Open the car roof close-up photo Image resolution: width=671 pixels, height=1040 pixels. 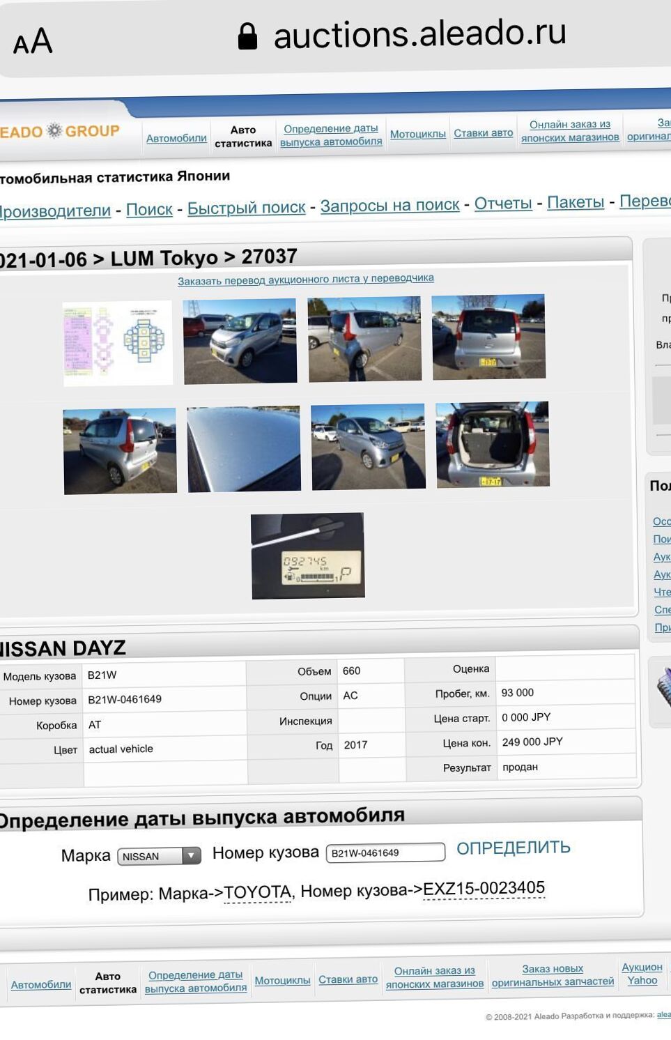(244, 449)
